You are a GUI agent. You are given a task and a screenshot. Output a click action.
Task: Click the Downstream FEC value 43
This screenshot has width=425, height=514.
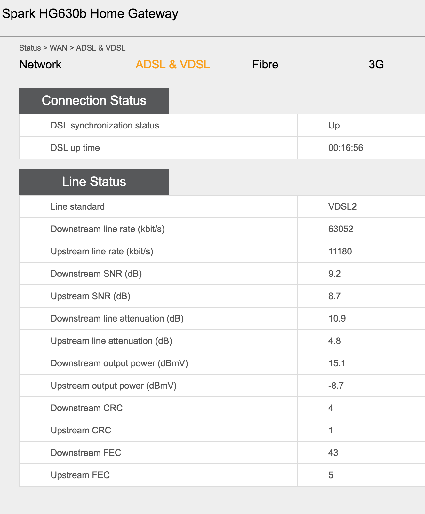[x=333, y=453]
